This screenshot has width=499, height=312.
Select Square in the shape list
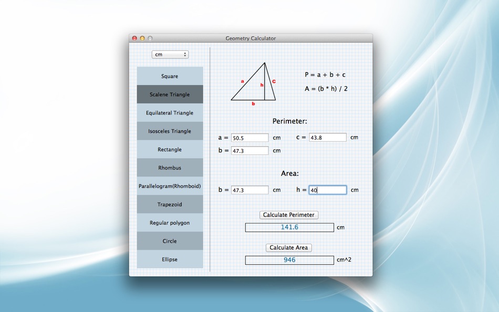pos(170,76)
